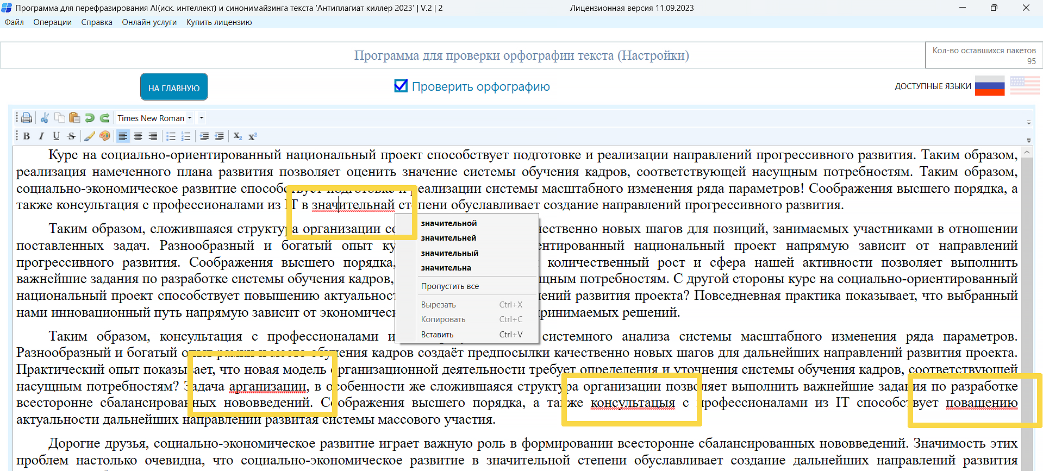Toggle the 'Проверить орфографию' checkbox
The height and width of the screenshot is (471, 1043).
(x=401, y=86)
